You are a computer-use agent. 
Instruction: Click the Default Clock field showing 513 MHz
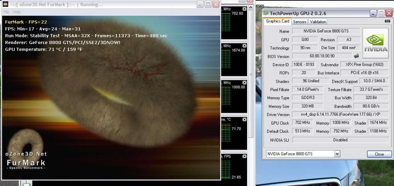[x=303, y=131]
